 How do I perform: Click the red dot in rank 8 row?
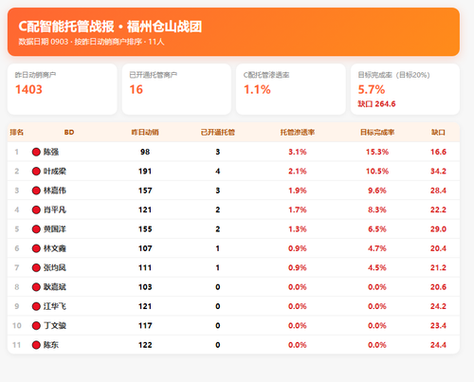[x=36, y=287]
